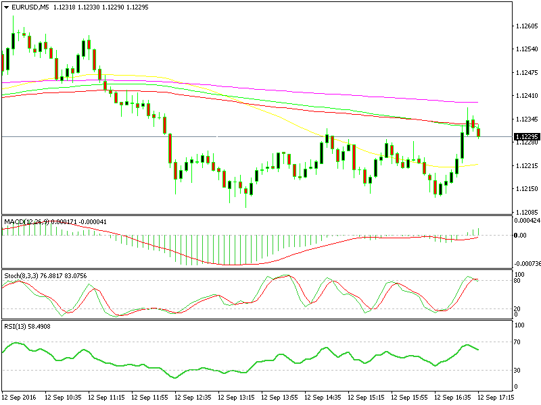Viewport: 541px width, 405px height.
Task: Click the 12 Sep 13:15 time axis label
Action: 236,398
